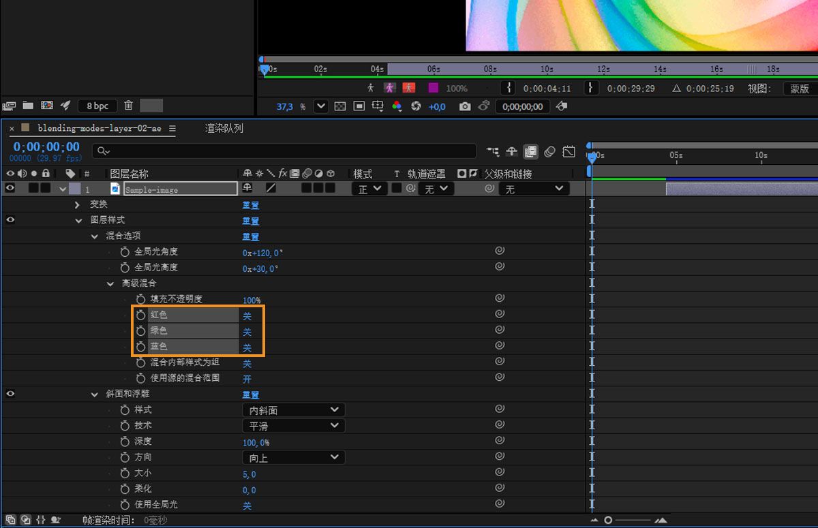
Task: Collapse Sample-image layer twirl arrow
Action: (x=63, y=189)
